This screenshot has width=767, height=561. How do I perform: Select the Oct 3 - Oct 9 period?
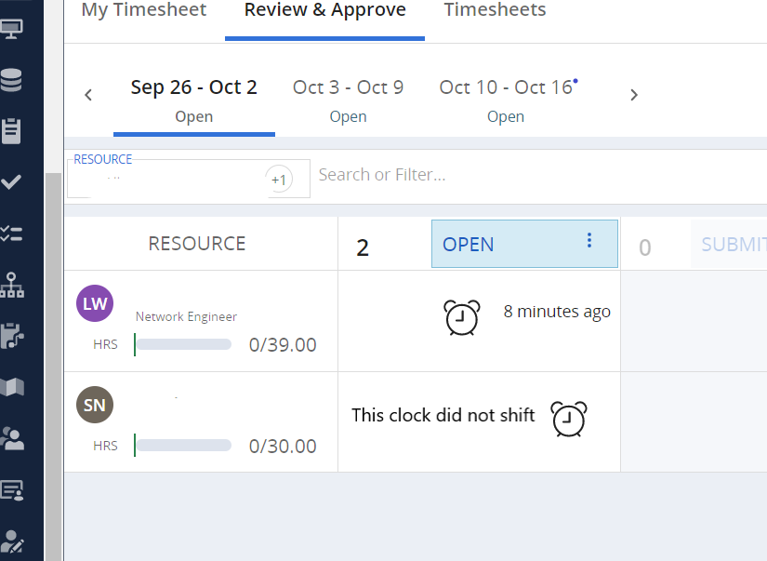pyautogui.click(x=348, y=98)
